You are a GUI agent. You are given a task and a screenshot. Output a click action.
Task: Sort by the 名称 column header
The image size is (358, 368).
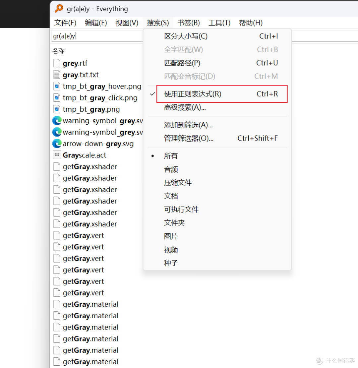[x=58, y=51]
